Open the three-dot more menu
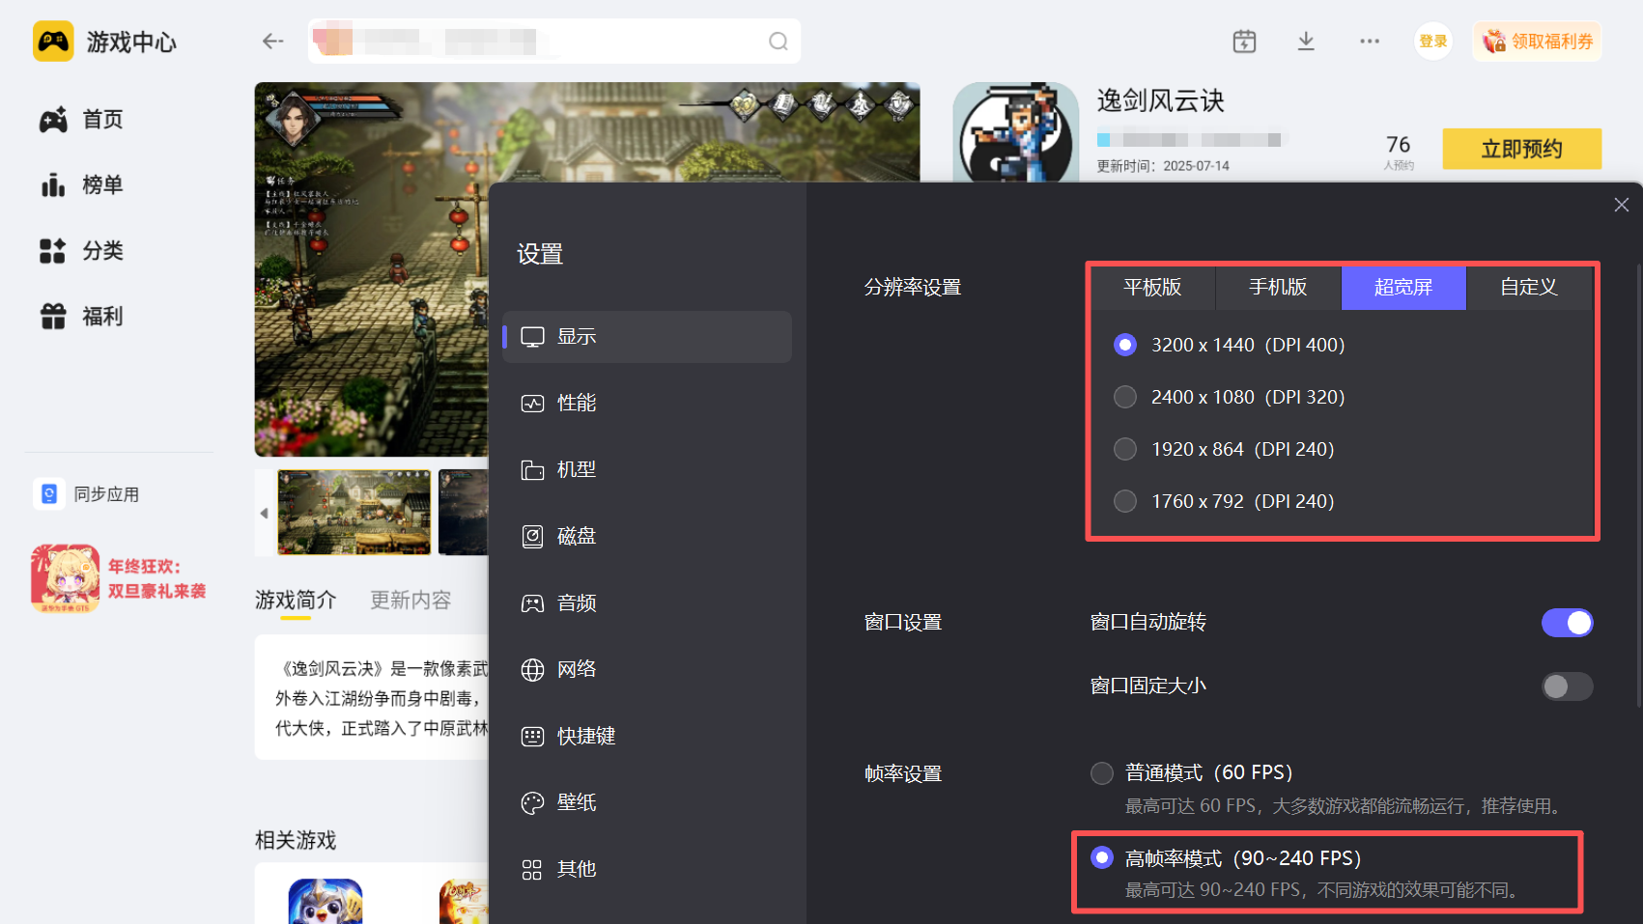 [1370, 42]
